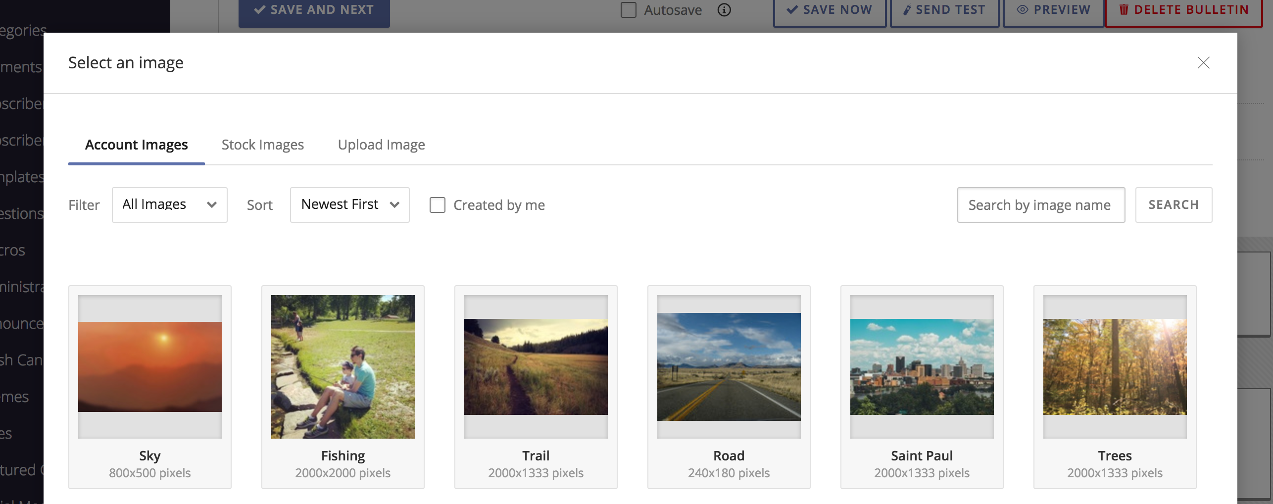Click the Search by image name field

1040,204
